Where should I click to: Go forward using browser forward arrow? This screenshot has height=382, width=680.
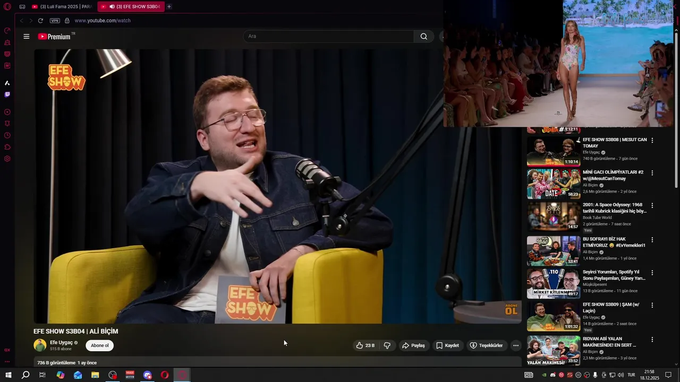point(30,21)
